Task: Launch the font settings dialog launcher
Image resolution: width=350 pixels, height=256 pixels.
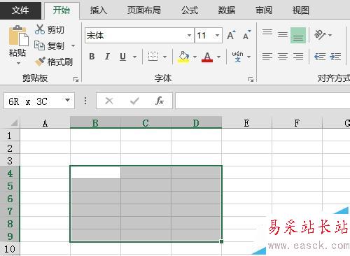Action: [x=251, y=80]
